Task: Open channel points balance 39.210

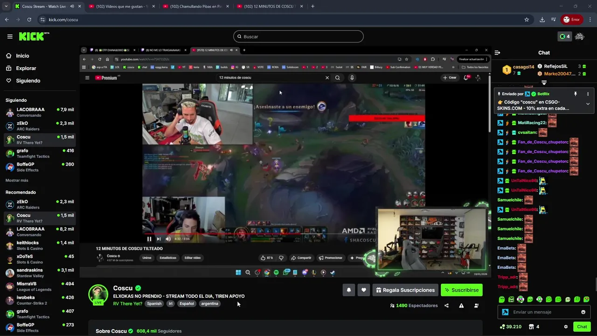Action: (510, 327)
